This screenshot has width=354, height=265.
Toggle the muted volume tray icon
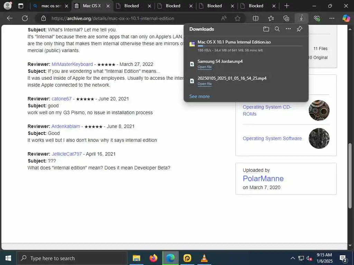coord(309,258)
